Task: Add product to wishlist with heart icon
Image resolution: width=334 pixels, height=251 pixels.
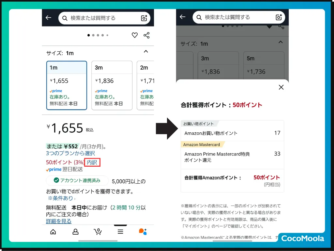Action: coord(135,35)
